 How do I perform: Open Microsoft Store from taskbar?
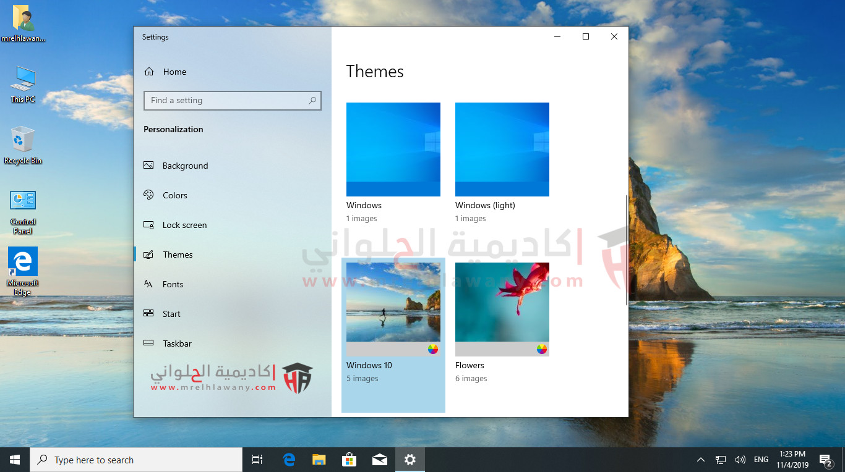pyautogui.click(x=349, y=460)
